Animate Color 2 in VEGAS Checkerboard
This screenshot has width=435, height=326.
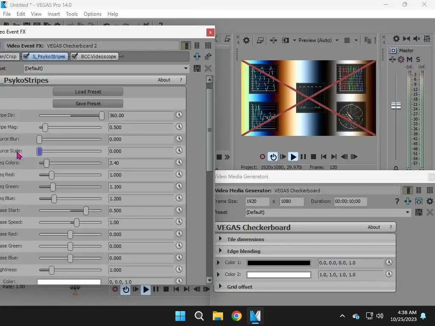click(389, 274)
